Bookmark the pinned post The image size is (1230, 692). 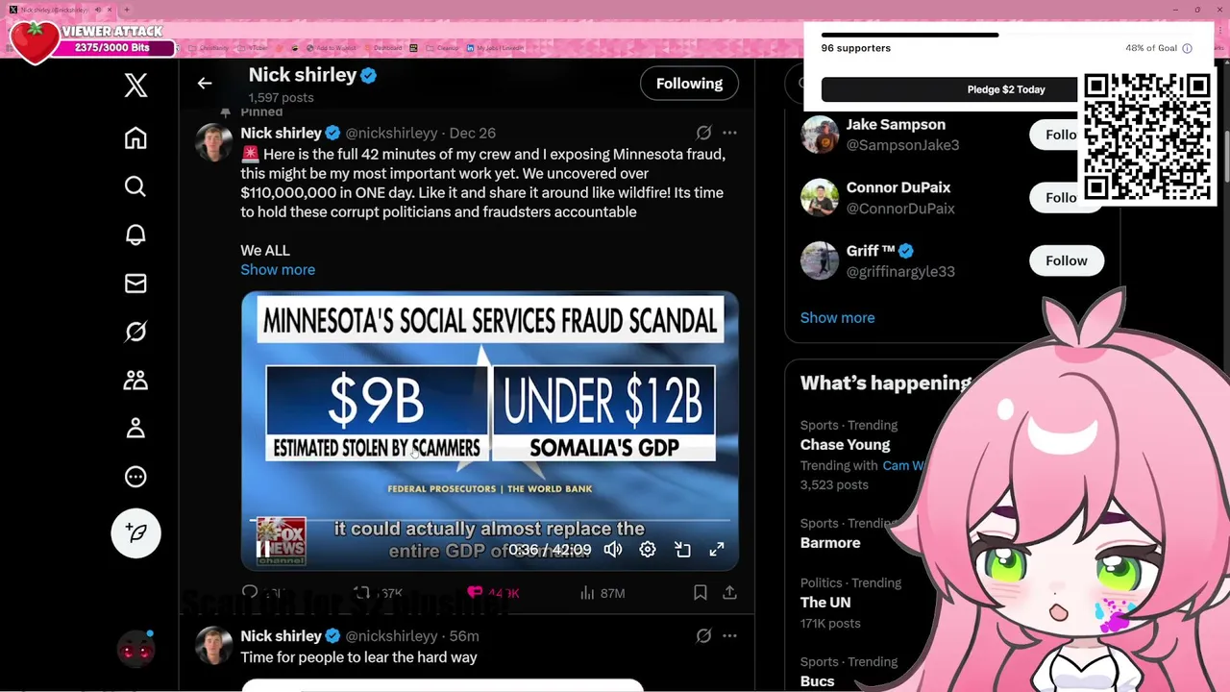[701, 593]
